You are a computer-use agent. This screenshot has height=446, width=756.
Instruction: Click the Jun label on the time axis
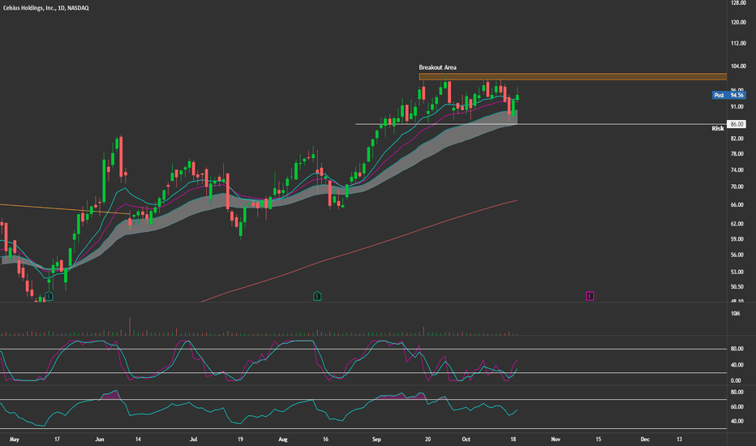tap(100, 440)
